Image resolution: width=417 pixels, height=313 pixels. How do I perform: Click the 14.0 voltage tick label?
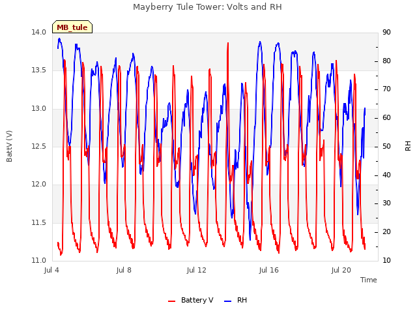tap(39, 32)
